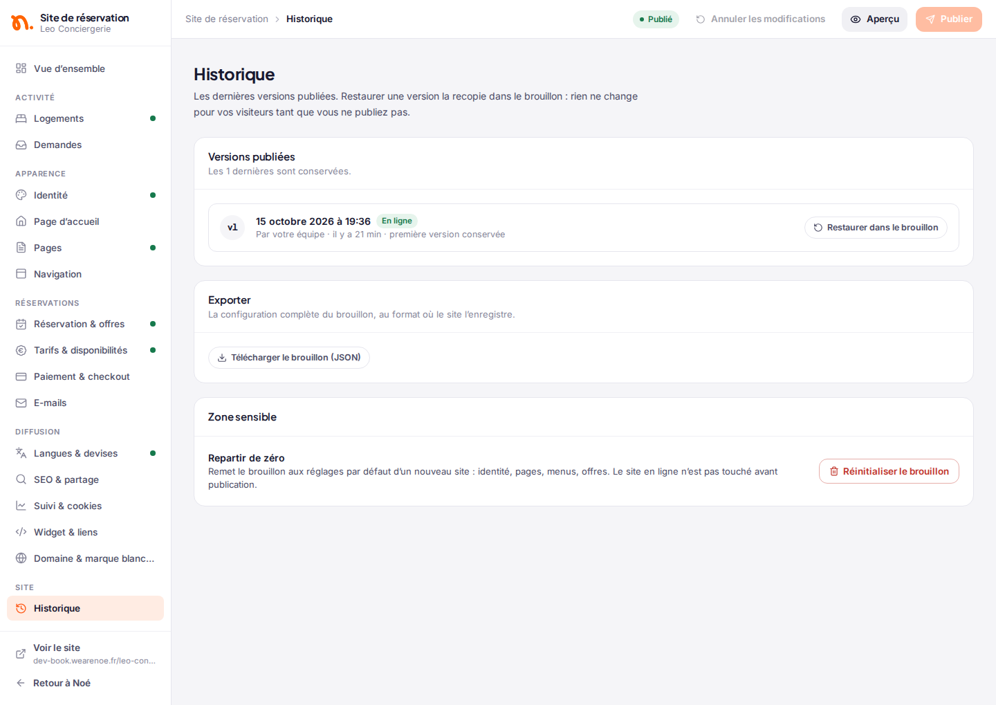The height and width of the screenshot is (705, 996).
Task: Click the back arrow icon beside Retour à Noé
Action: tap(21, 683)
